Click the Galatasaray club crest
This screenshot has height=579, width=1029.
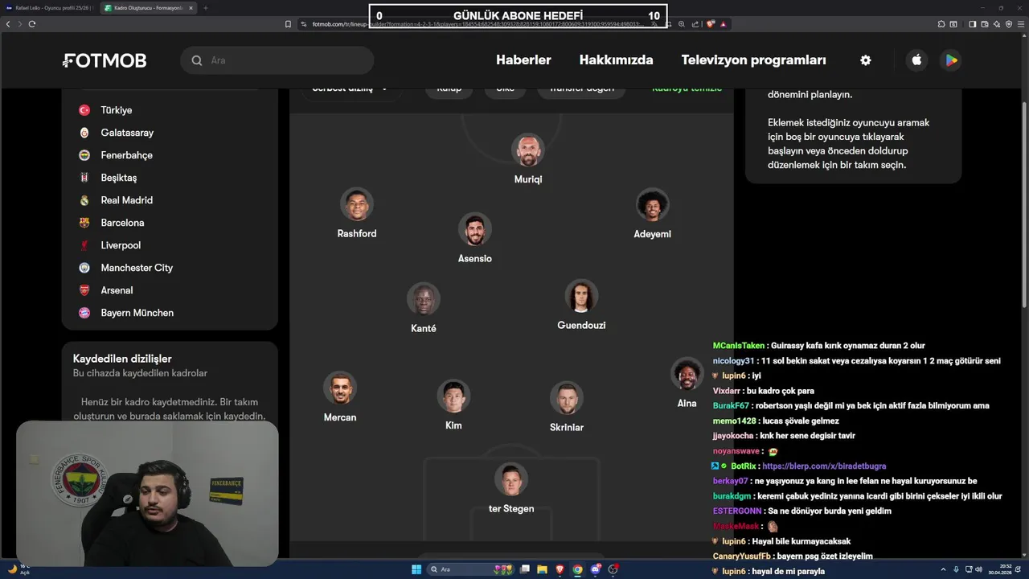84,133
